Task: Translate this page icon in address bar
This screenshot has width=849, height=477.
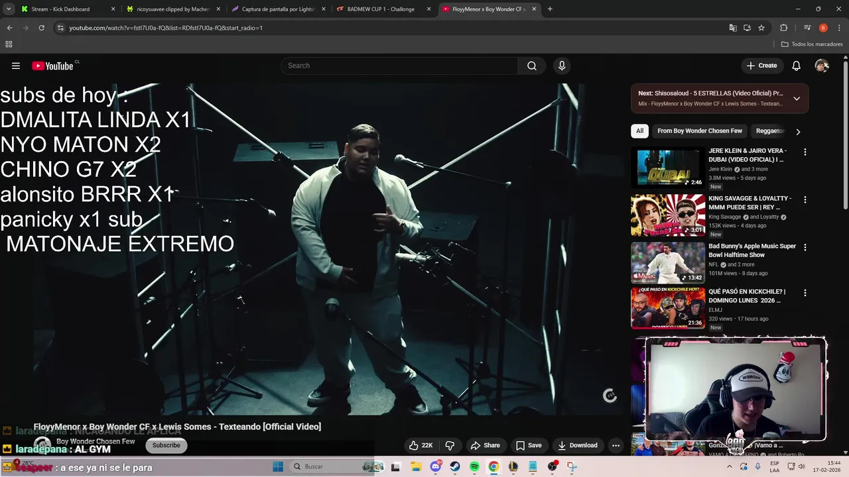Action: coord(732,28)
